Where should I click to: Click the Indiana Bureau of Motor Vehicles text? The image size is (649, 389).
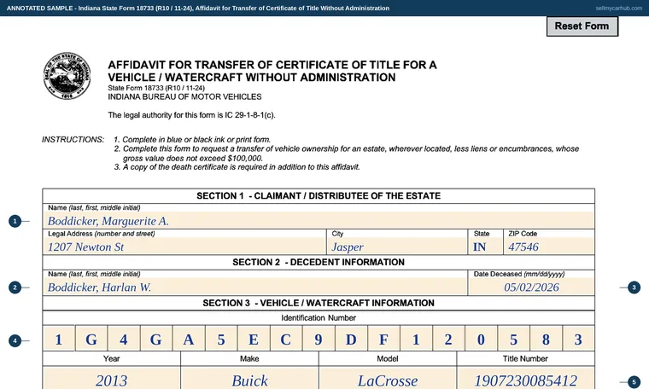pyautogui.click(x=184, y=96)
